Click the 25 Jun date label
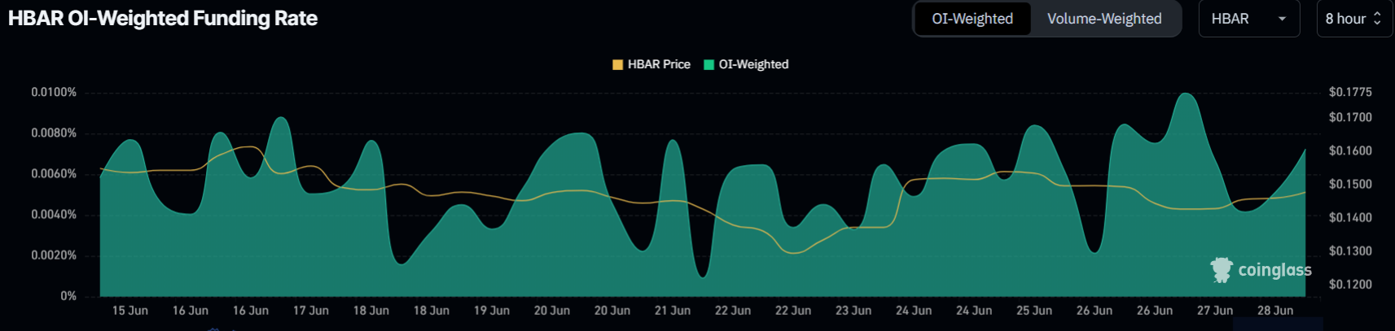This screenshot has height=331, width=1395. tap(1034, 311)
